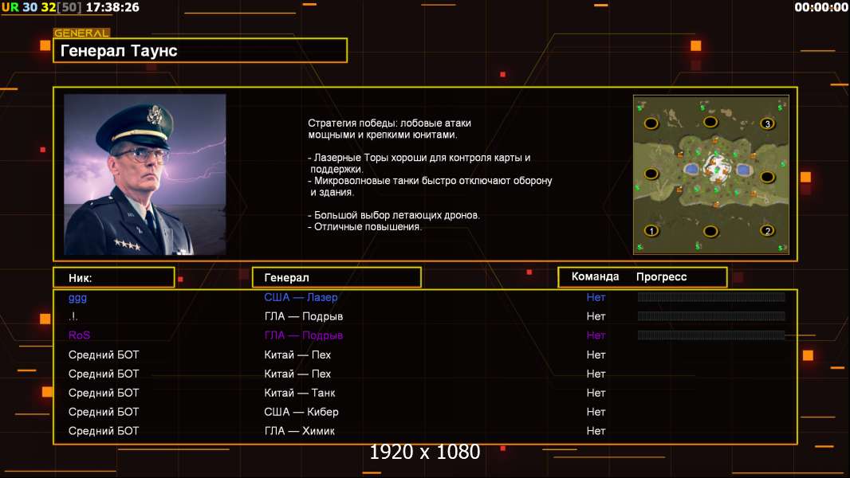Select player name '.I.'
The width and height of the screenshot is (850, 478).
pos(73,316)
